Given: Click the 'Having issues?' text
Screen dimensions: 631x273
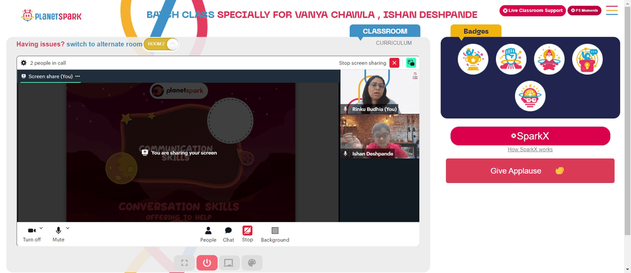Looking at the screenshot, I should [40, 44].
